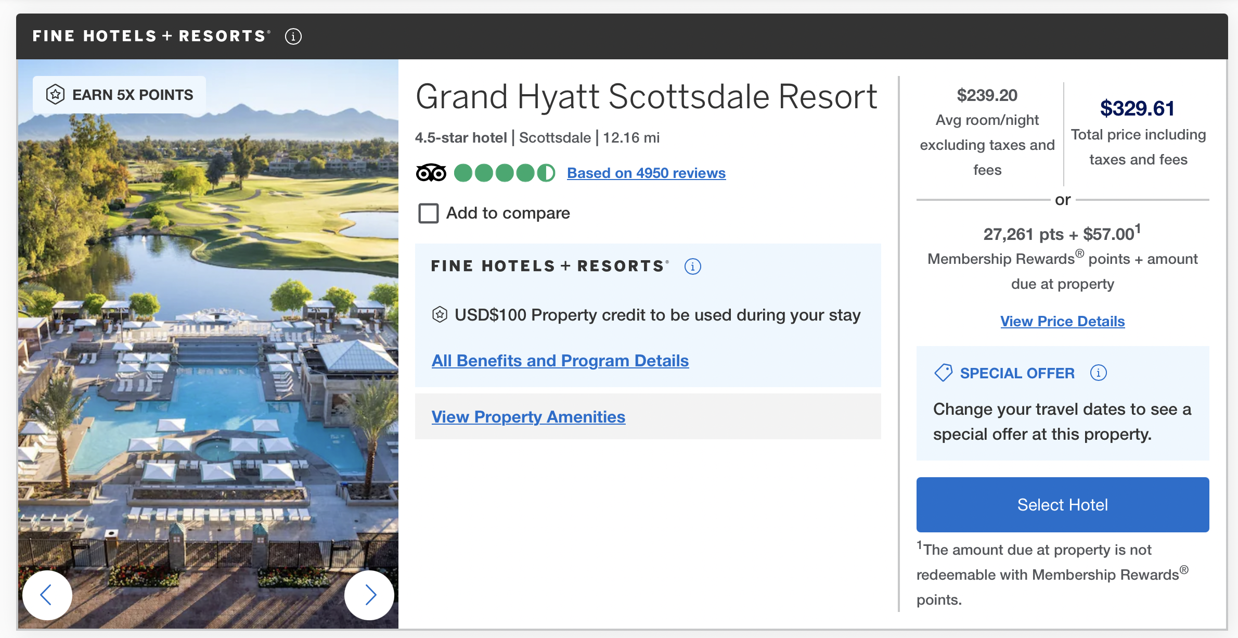
Task: Open the Special Offer info icon
Action: 1098,373
